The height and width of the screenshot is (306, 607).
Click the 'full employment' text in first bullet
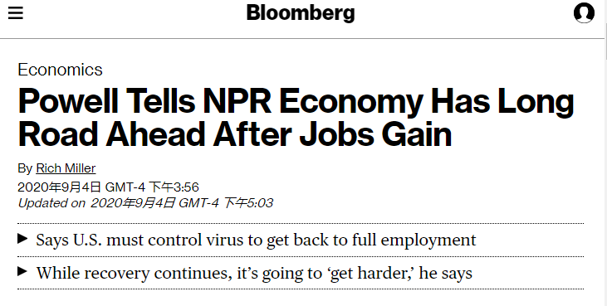(x=414, y=240)
